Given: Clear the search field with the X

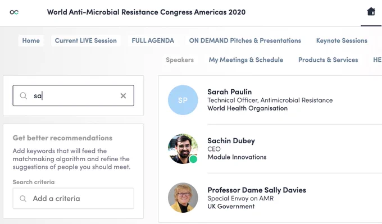Looking at the screenshot, I should pyautogui.click(x=123, y=95).
